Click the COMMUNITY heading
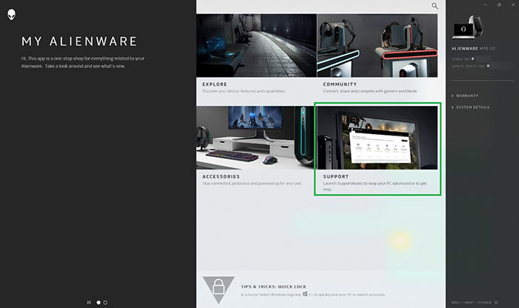The image size is (519, 308). (x=340, y=84)
